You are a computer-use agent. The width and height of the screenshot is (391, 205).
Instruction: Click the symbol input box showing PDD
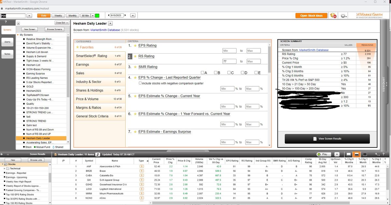pyautogui.click(x=13, y=16)
